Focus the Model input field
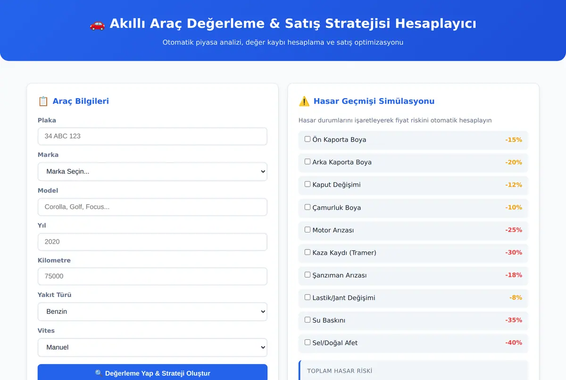 click(x=152, y=207)
